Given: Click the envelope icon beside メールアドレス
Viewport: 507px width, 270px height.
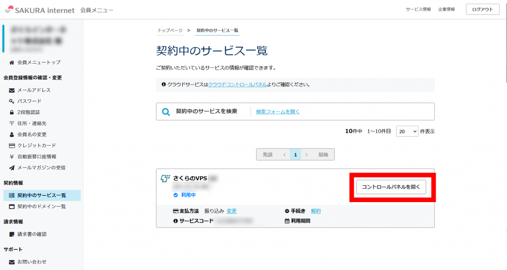Looking at the screenshot, I should (12, 90).
